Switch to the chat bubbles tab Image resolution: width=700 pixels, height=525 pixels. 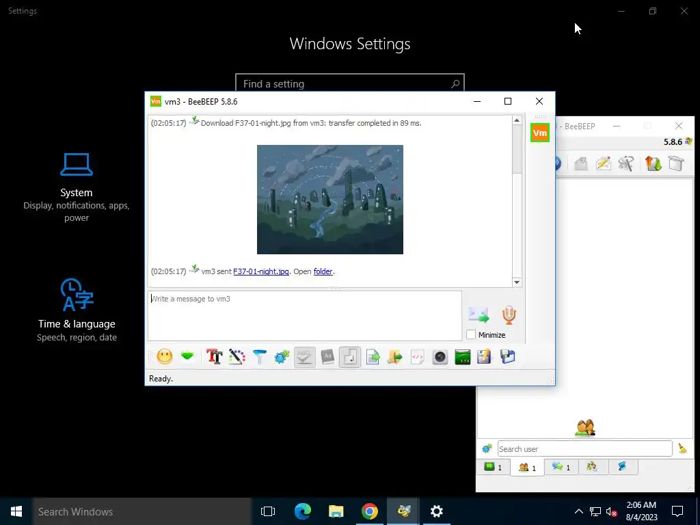coord(561,467)
